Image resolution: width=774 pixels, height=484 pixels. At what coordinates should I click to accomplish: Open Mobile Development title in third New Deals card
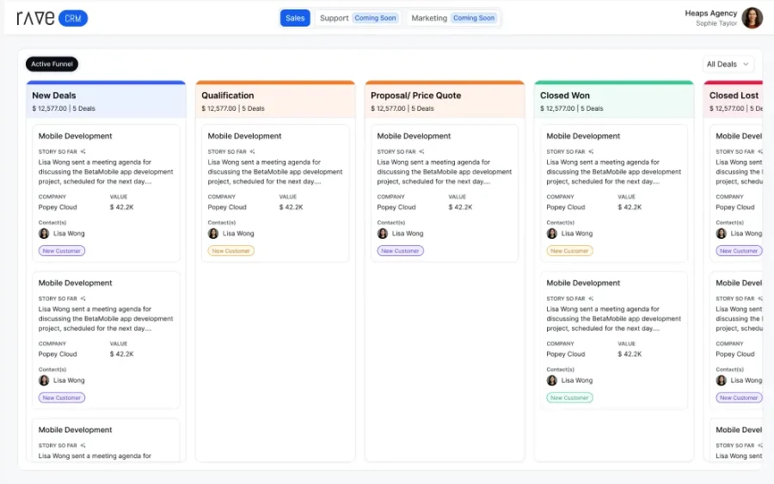(x=75, y=430)
